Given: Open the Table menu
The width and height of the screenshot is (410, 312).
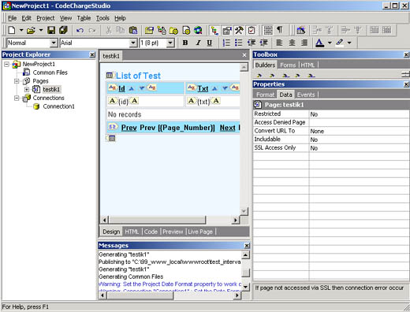Looking at the screenshot, I should click(x=84, y=18).
